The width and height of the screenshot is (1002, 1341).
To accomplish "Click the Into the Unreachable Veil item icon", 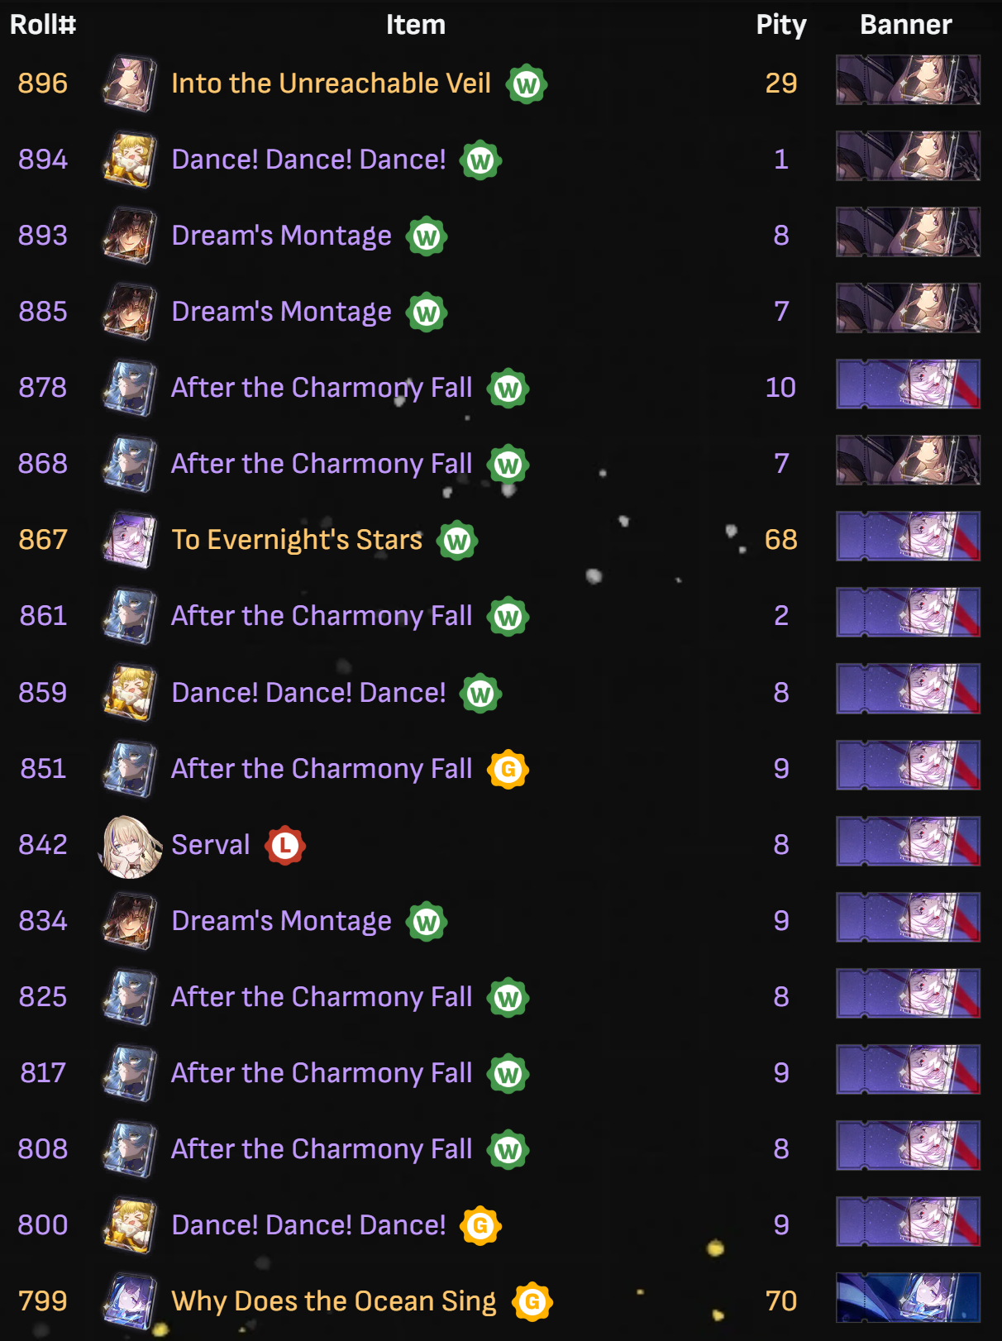I will point(130,84).
